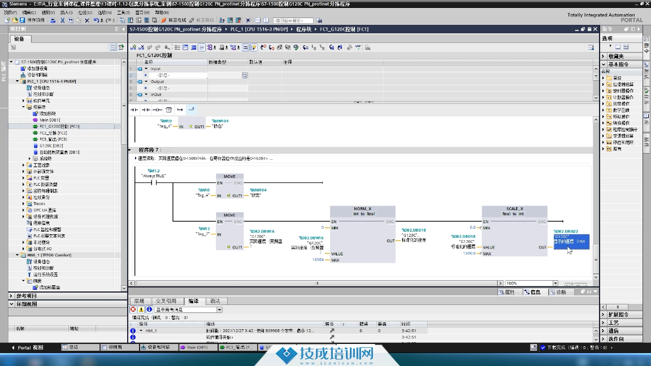Open the 视图 menu
Image resolution: width=651 pixels, height=366 pixels.
tap(48, 12)
